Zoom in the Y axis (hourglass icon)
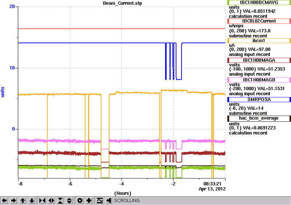 click(60, 201)
